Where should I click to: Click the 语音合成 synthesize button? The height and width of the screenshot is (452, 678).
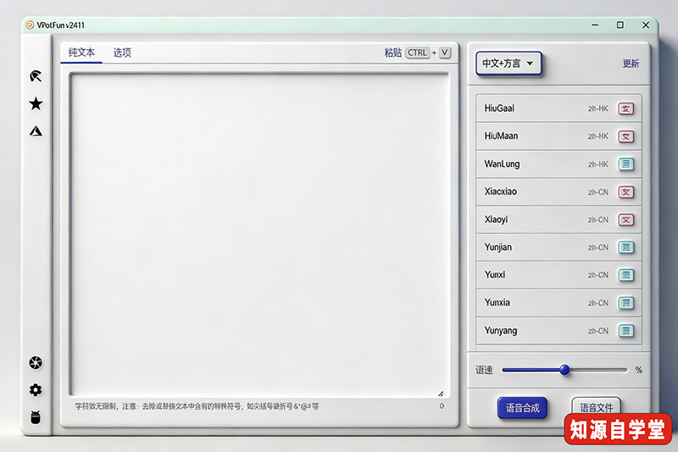point(522,408)
